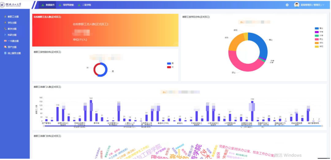Open settings via the gear icon
The height and width of the screenshot is (160, 331).
tap(287, 5)
